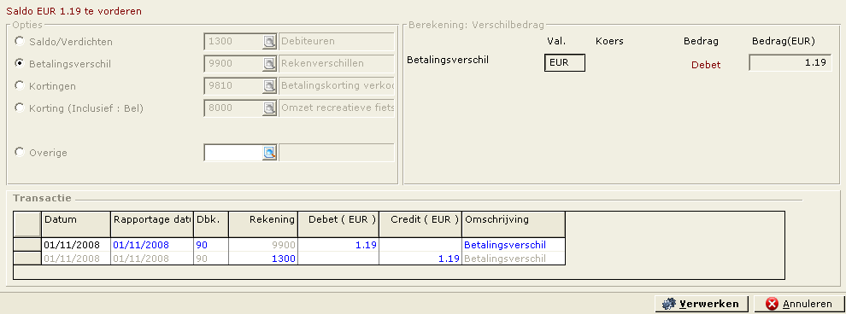Cancel with the Annuleren button
The width and height of the screenshot is (846, 314).
coord(800,304)
